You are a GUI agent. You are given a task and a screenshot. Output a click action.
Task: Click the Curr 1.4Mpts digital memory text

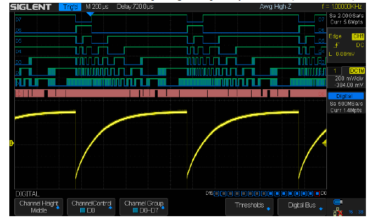[x=346, y=110]
